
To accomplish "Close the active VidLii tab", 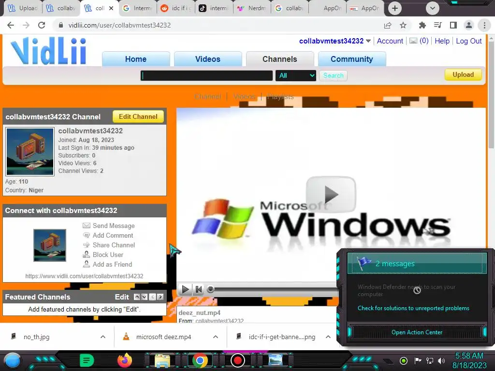I will click(x=111, y=8).
